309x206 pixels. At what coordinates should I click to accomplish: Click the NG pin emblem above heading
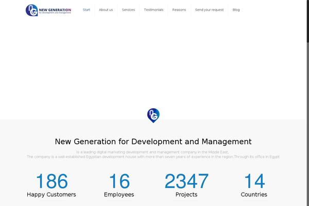tap(153, 115)
